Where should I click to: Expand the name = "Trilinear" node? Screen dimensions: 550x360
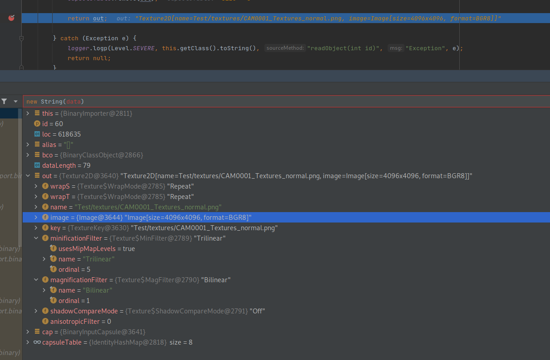click(x=44, y=259)
